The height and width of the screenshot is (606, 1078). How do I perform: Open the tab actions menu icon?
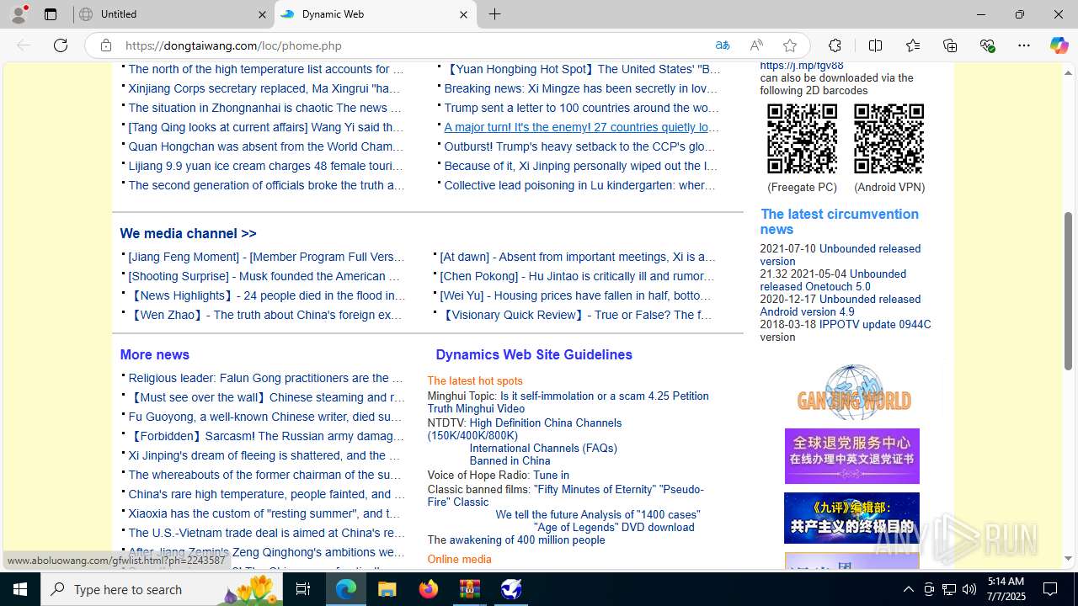[51, 14]
